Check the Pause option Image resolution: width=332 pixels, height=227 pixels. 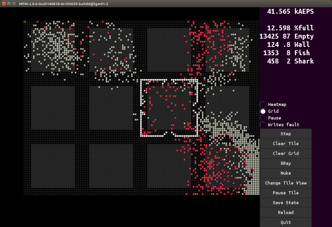(263, 118)
